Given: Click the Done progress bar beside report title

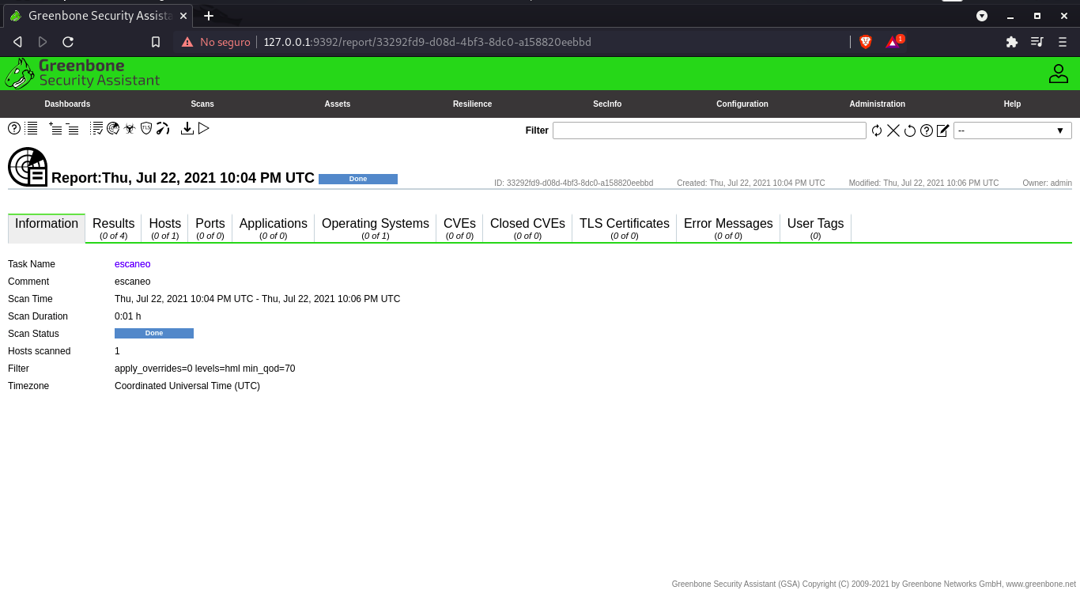Looking at the screenshot, I should click(358, 179).
